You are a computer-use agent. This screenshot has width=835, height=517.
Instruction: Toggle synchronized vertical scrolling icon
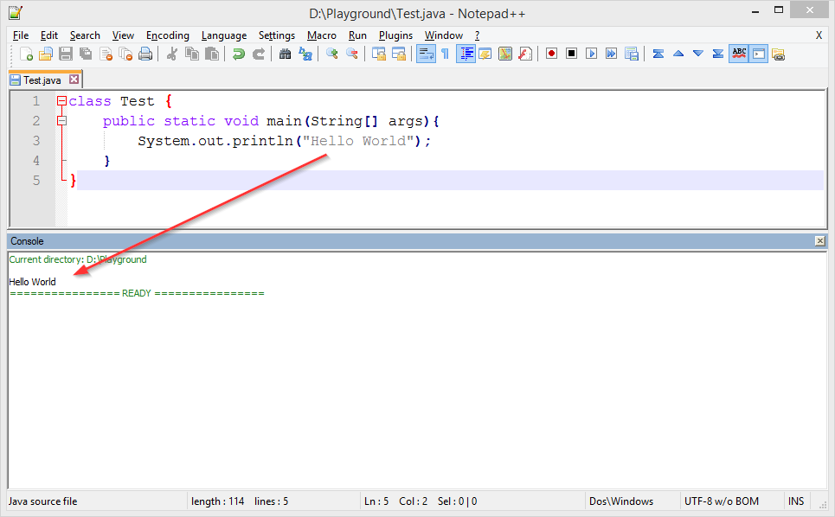379,54
